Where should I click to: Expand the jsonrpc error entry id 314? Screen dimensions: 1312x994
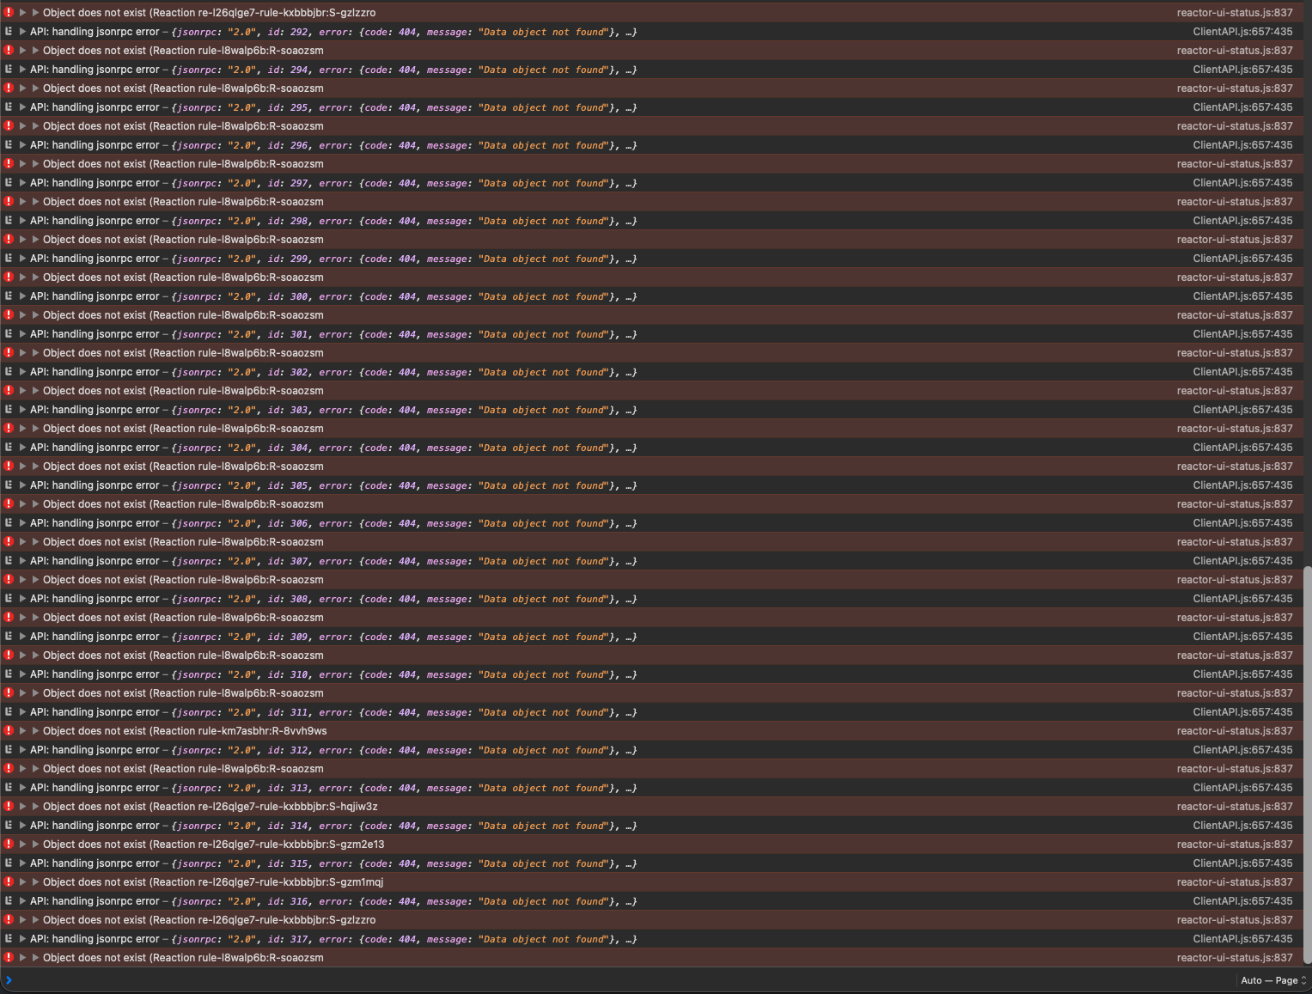click(22, 826)
